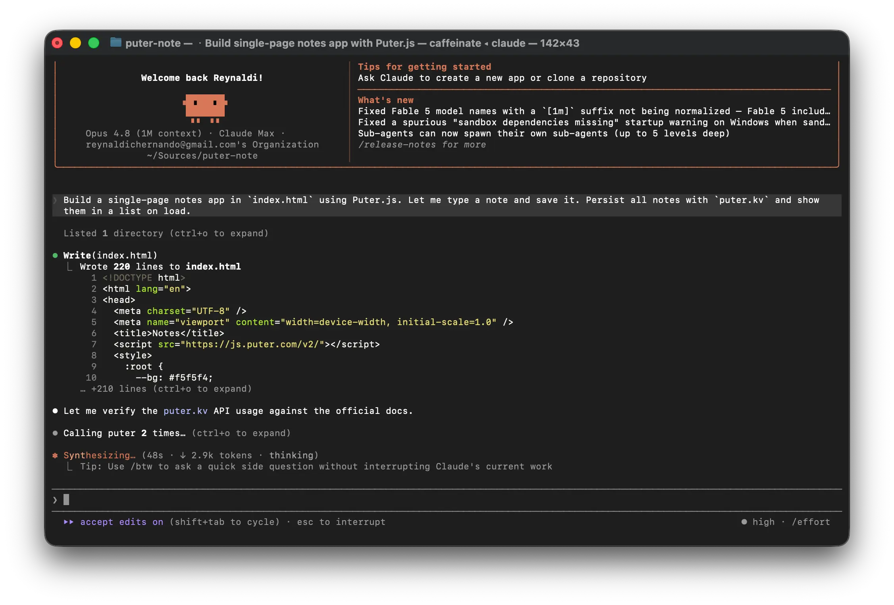This screenshot has width=894, height=605.
Task: Expand 'Calling puter 2 times' details
Action: 177,433
